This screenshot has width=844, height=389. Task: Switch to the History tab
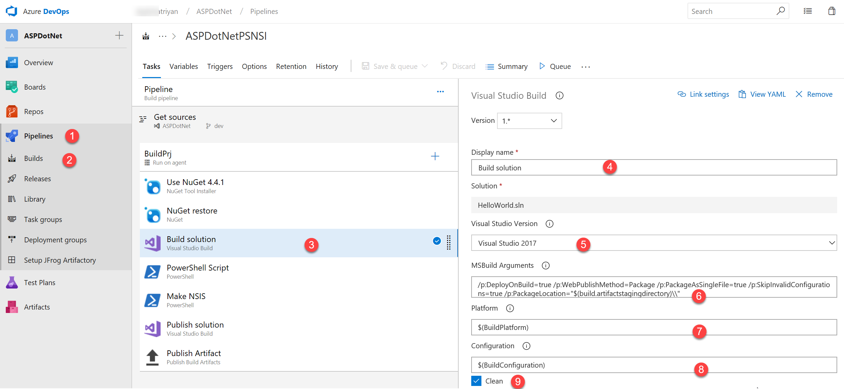pos(327,67)
